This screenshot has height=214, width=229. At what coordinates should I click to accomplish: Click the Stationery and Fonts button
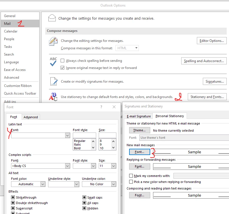[207, 97]
